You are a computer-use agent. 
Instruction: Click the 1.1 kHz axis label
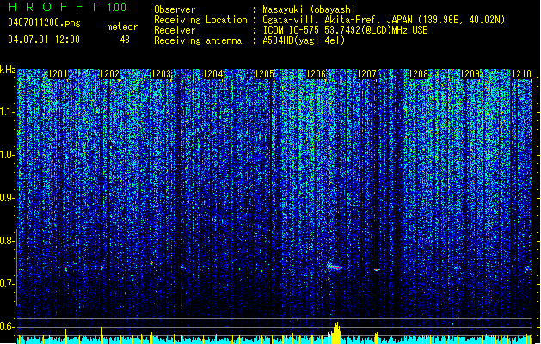pyautogui.click(x=7, y=112)
